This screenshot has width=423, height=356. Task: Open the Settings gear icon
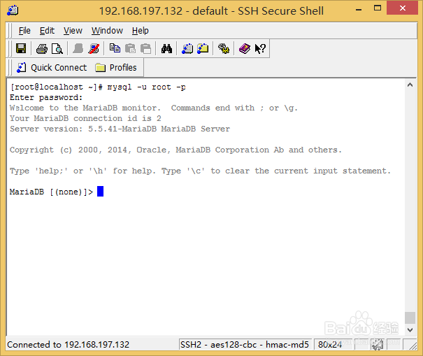pos(224,49)
